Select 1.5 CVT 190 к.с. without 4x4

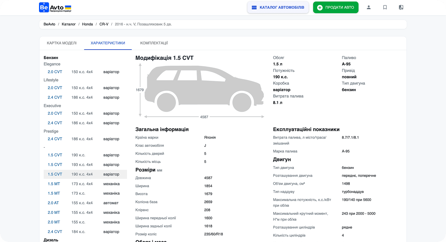coord(55,155)
